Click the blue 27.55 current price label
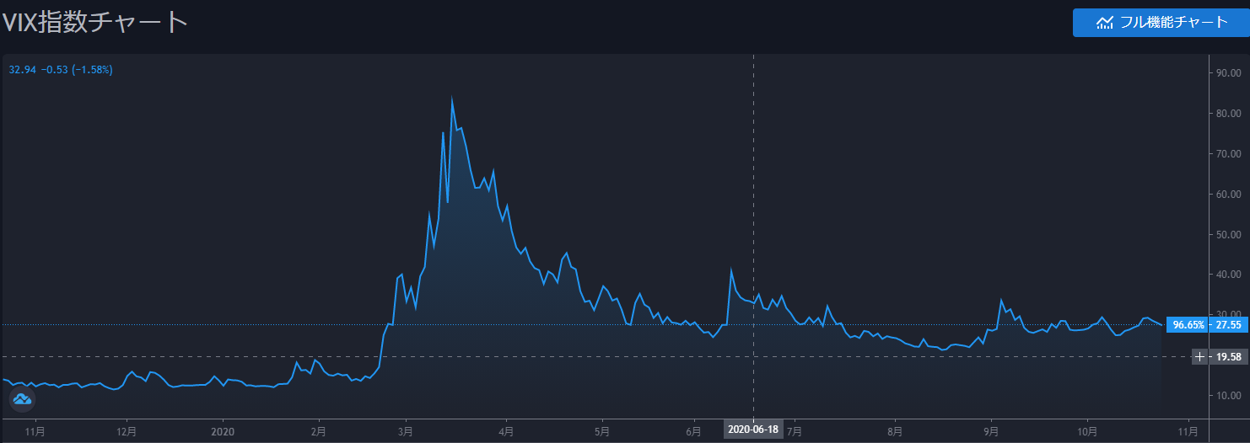 [x=1226, y=325]
